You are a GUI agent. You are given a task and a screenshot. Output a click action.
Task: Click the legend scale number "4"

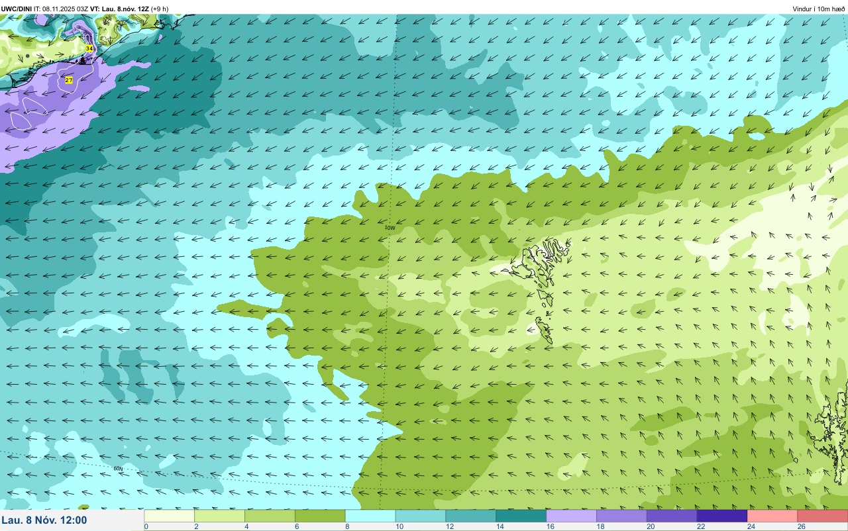(x=246, y=527)
